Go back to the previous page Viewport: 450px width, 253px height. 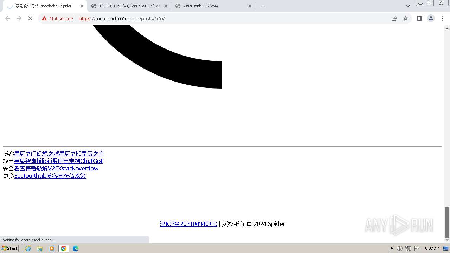[x=8, y=18]
